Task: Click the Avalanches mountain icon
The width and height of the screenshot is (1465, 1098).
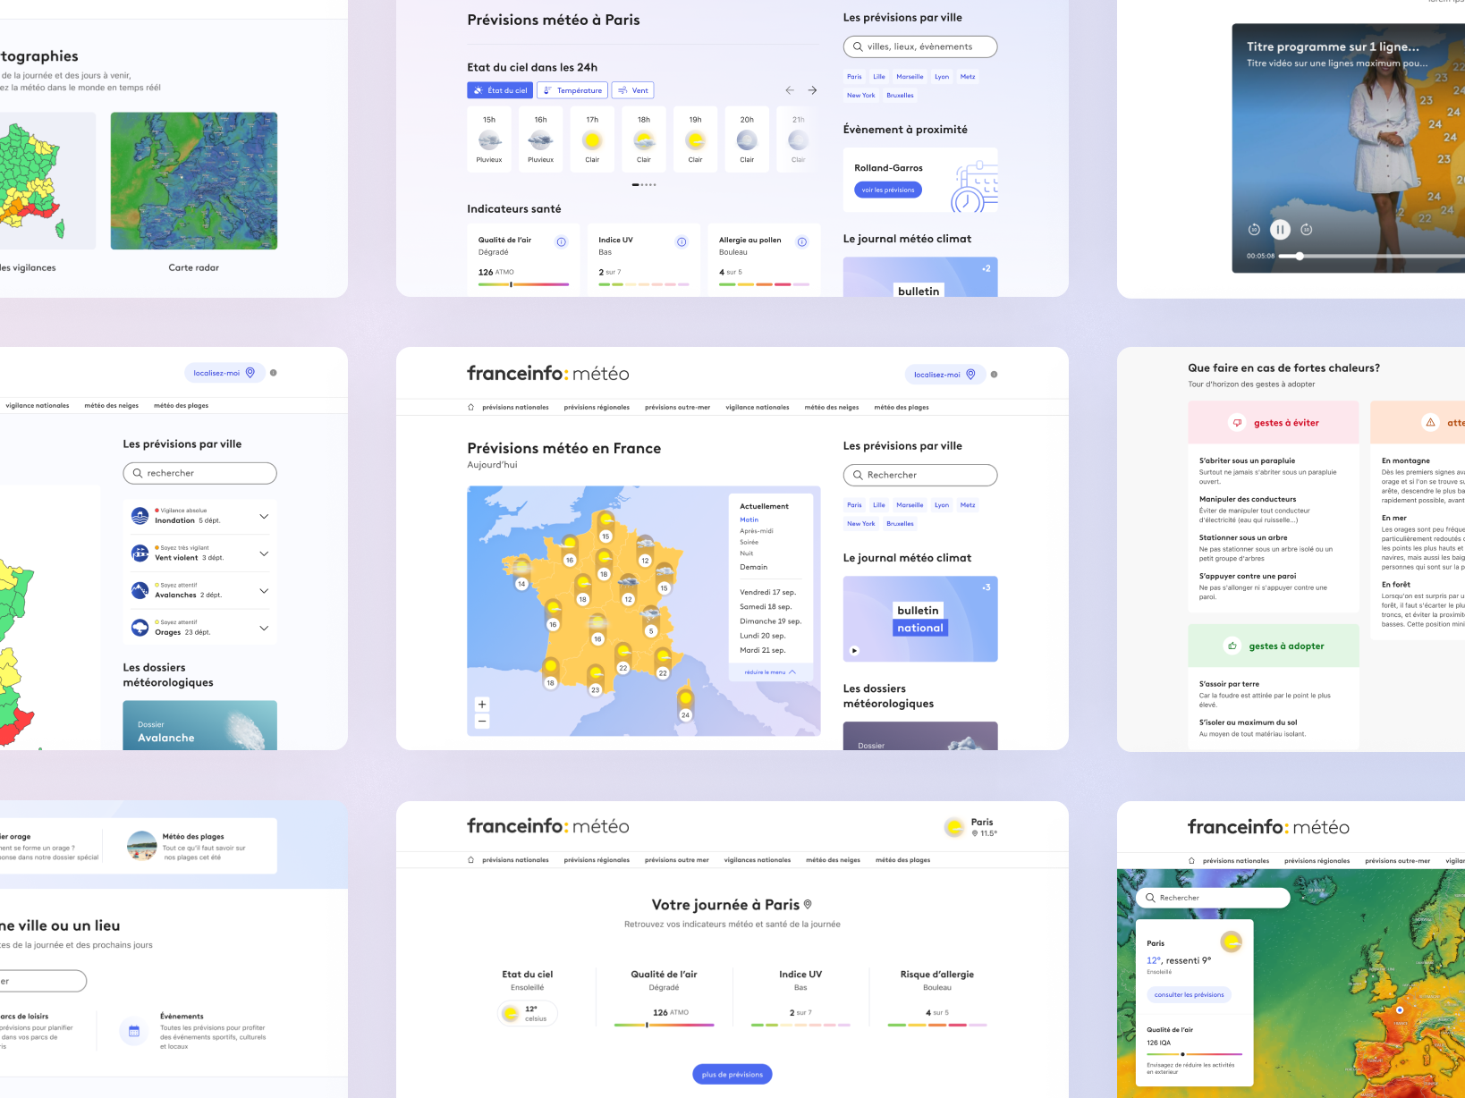Action: click(140, 591)
